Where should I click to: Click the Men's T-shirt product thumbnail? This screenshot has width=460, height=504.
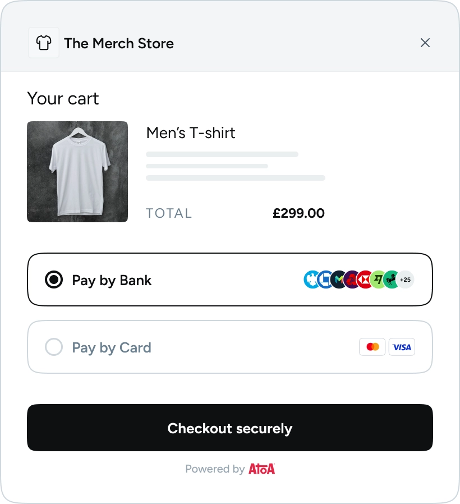[x=77, y=172]
